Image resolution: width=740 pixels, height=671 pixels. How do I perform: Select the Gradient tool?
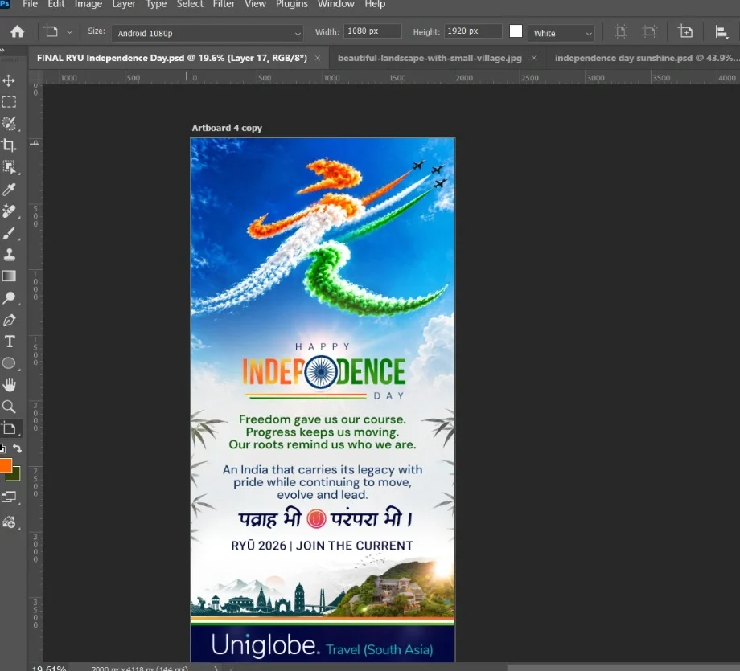click(x=9, y=276)
